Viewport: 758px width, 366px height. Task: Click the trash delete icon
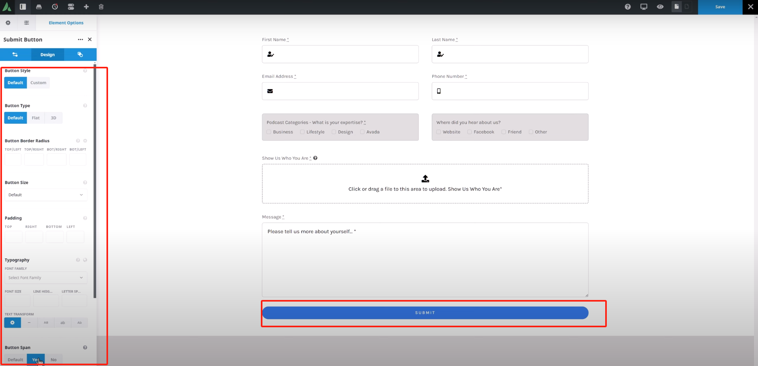(101, 7)
